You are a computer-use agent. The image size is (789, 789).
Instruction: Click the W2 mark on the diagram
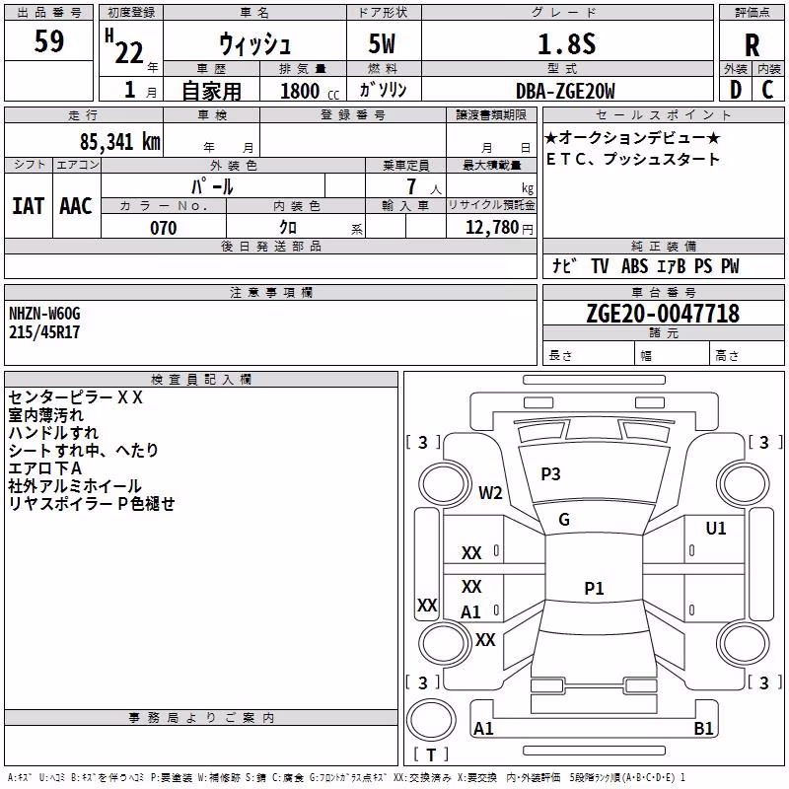pyautogui.click(x=490, y=492)
